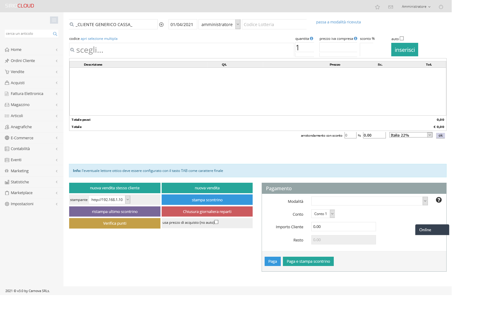This screenshot has width=502, height=328.
Task: Click Paga e stampa scontrino button
Action: (308, 261)
